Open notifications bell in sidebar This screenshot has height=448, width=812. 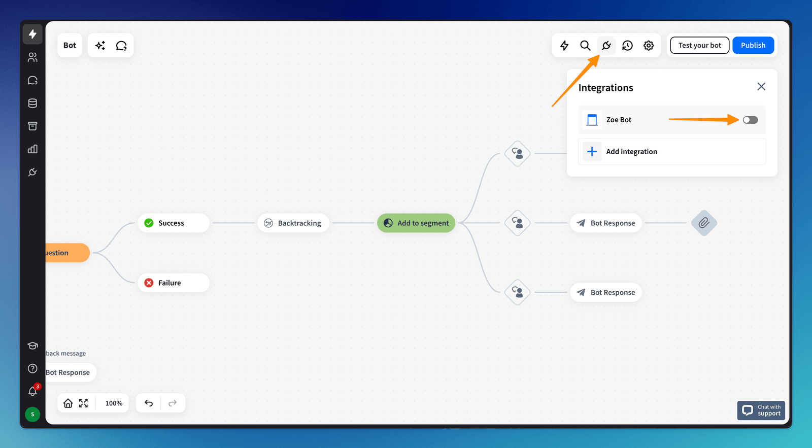coord(32,391)
